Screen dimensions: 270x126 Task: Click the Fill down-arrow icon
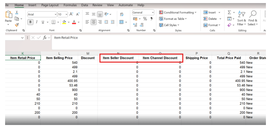click(x=229, y=19)
